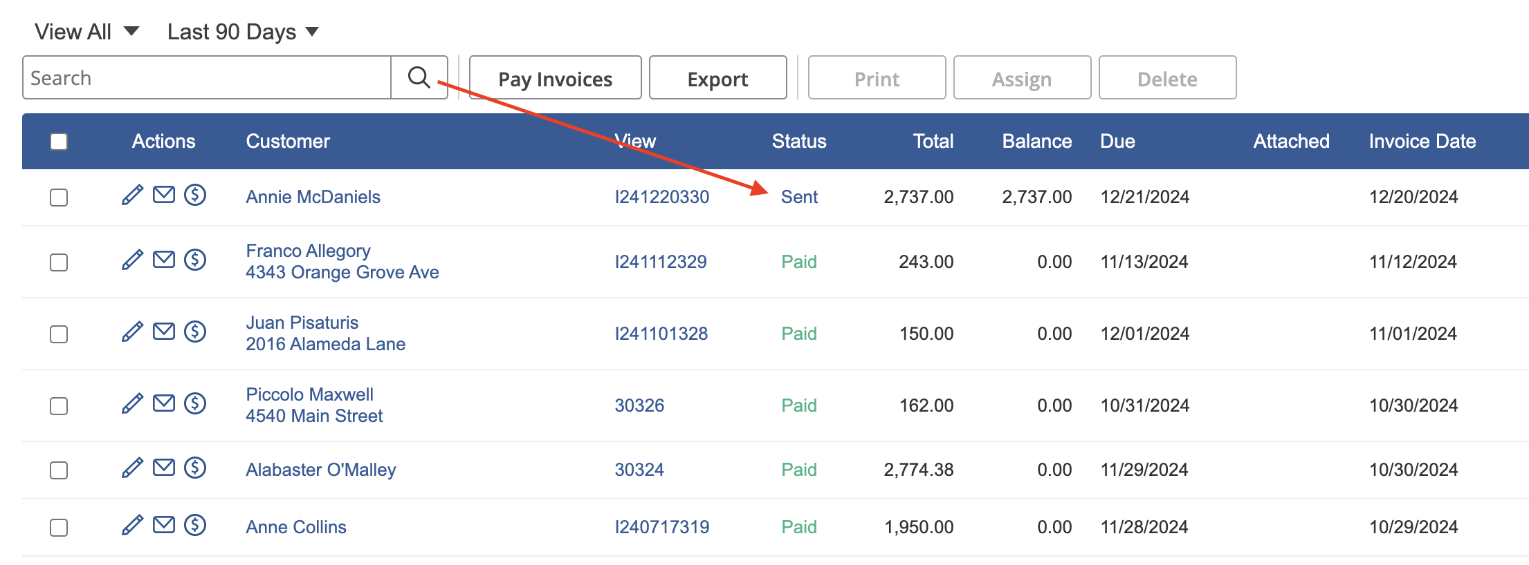This screenshot has width=1529, height=565.
Task: Click the Pay Invoices button
Action: click(x=556, y=78)
